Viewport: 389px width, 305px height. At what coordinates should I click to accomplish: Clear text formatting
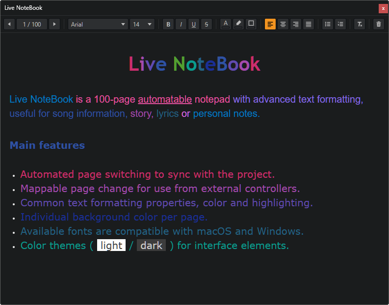pyautogui.click(x=360, y=25)
